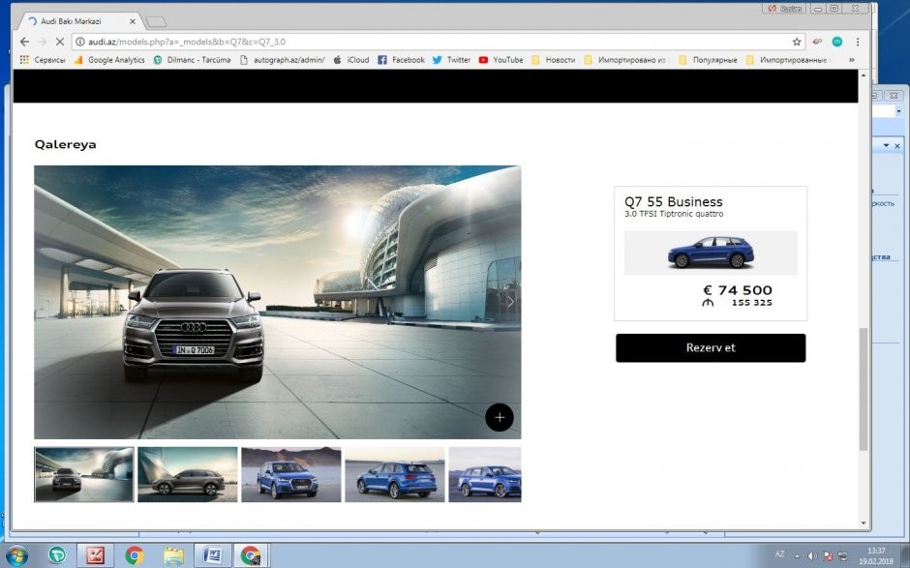Open the YouTube bookmark
The height and width of the screenshot is (568, 910).
pyautogui.click(x=500, y=60)
